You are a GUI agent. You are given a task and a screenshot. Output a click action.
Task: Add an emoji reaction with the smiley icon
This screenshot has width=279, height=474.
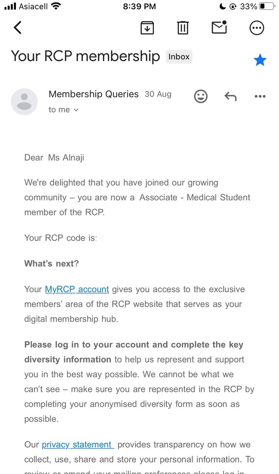click(201, 96)
